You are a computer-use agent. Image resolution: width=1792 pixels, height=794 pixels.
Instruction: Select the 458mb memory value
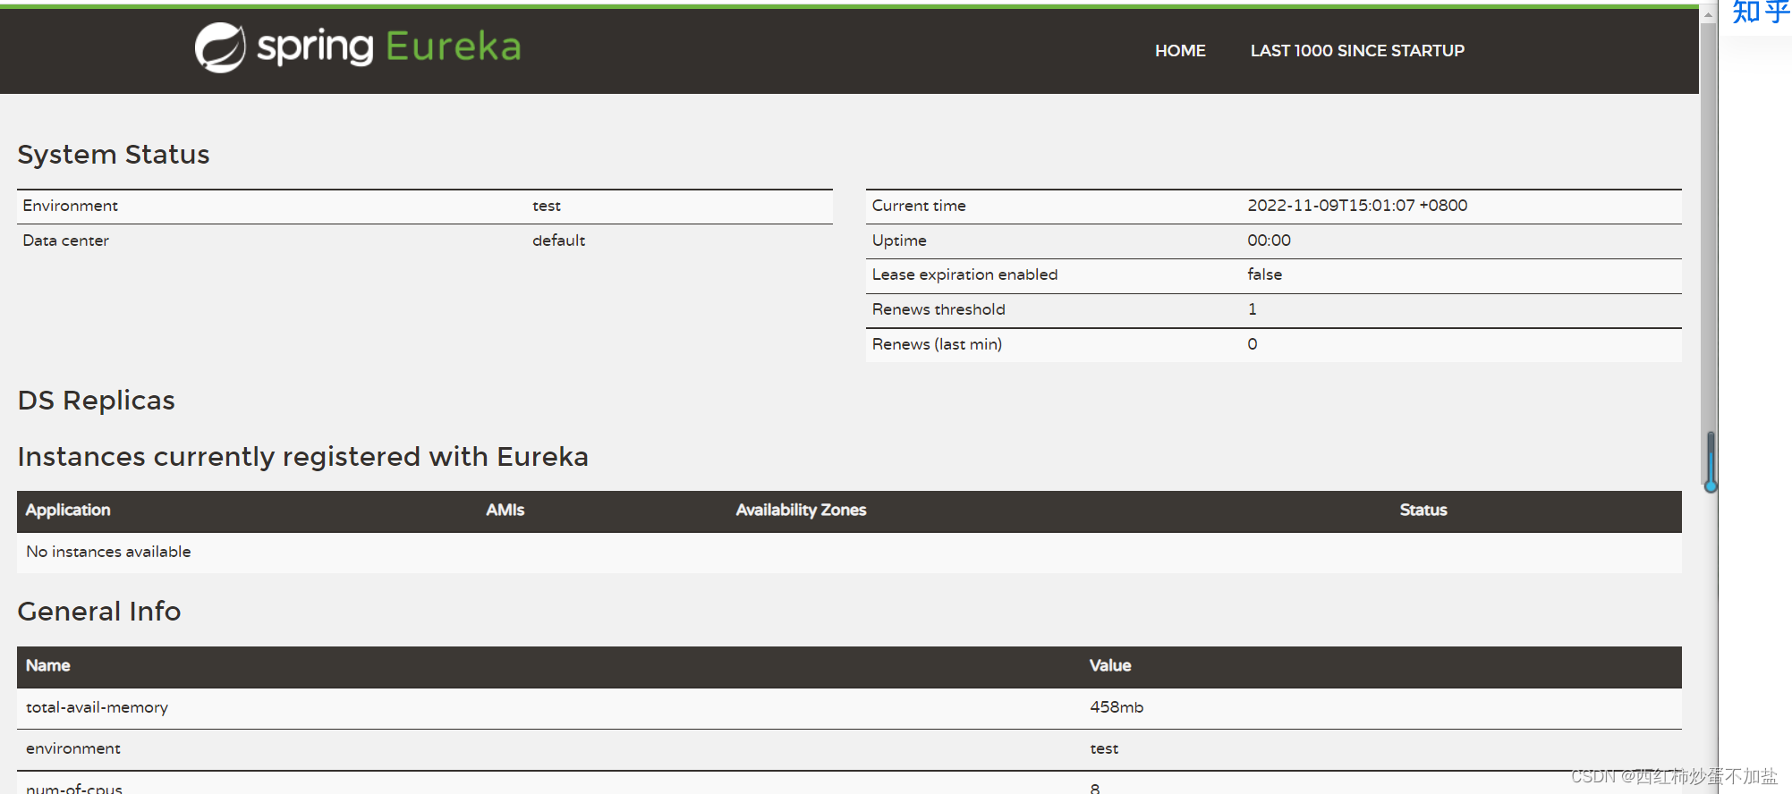tap(1116, 707)
